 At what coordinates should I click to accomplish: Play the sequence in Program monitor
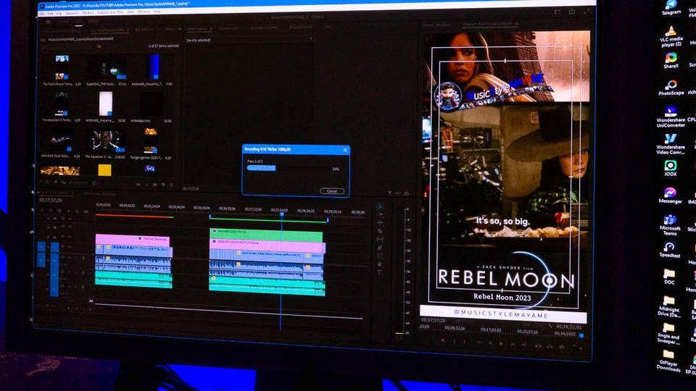tap(502, 343)
